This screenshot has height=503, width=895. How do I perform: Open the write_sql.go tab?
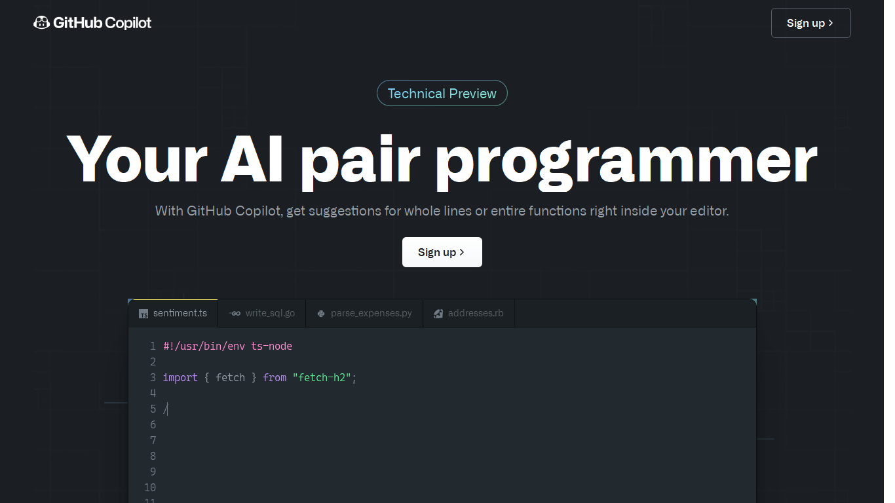pyautogui.click(x=262, y=313)
